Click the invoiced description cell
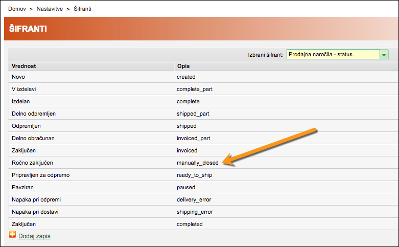Image resolution: width=399 pixels, height=247 pixels. [187, 150]
